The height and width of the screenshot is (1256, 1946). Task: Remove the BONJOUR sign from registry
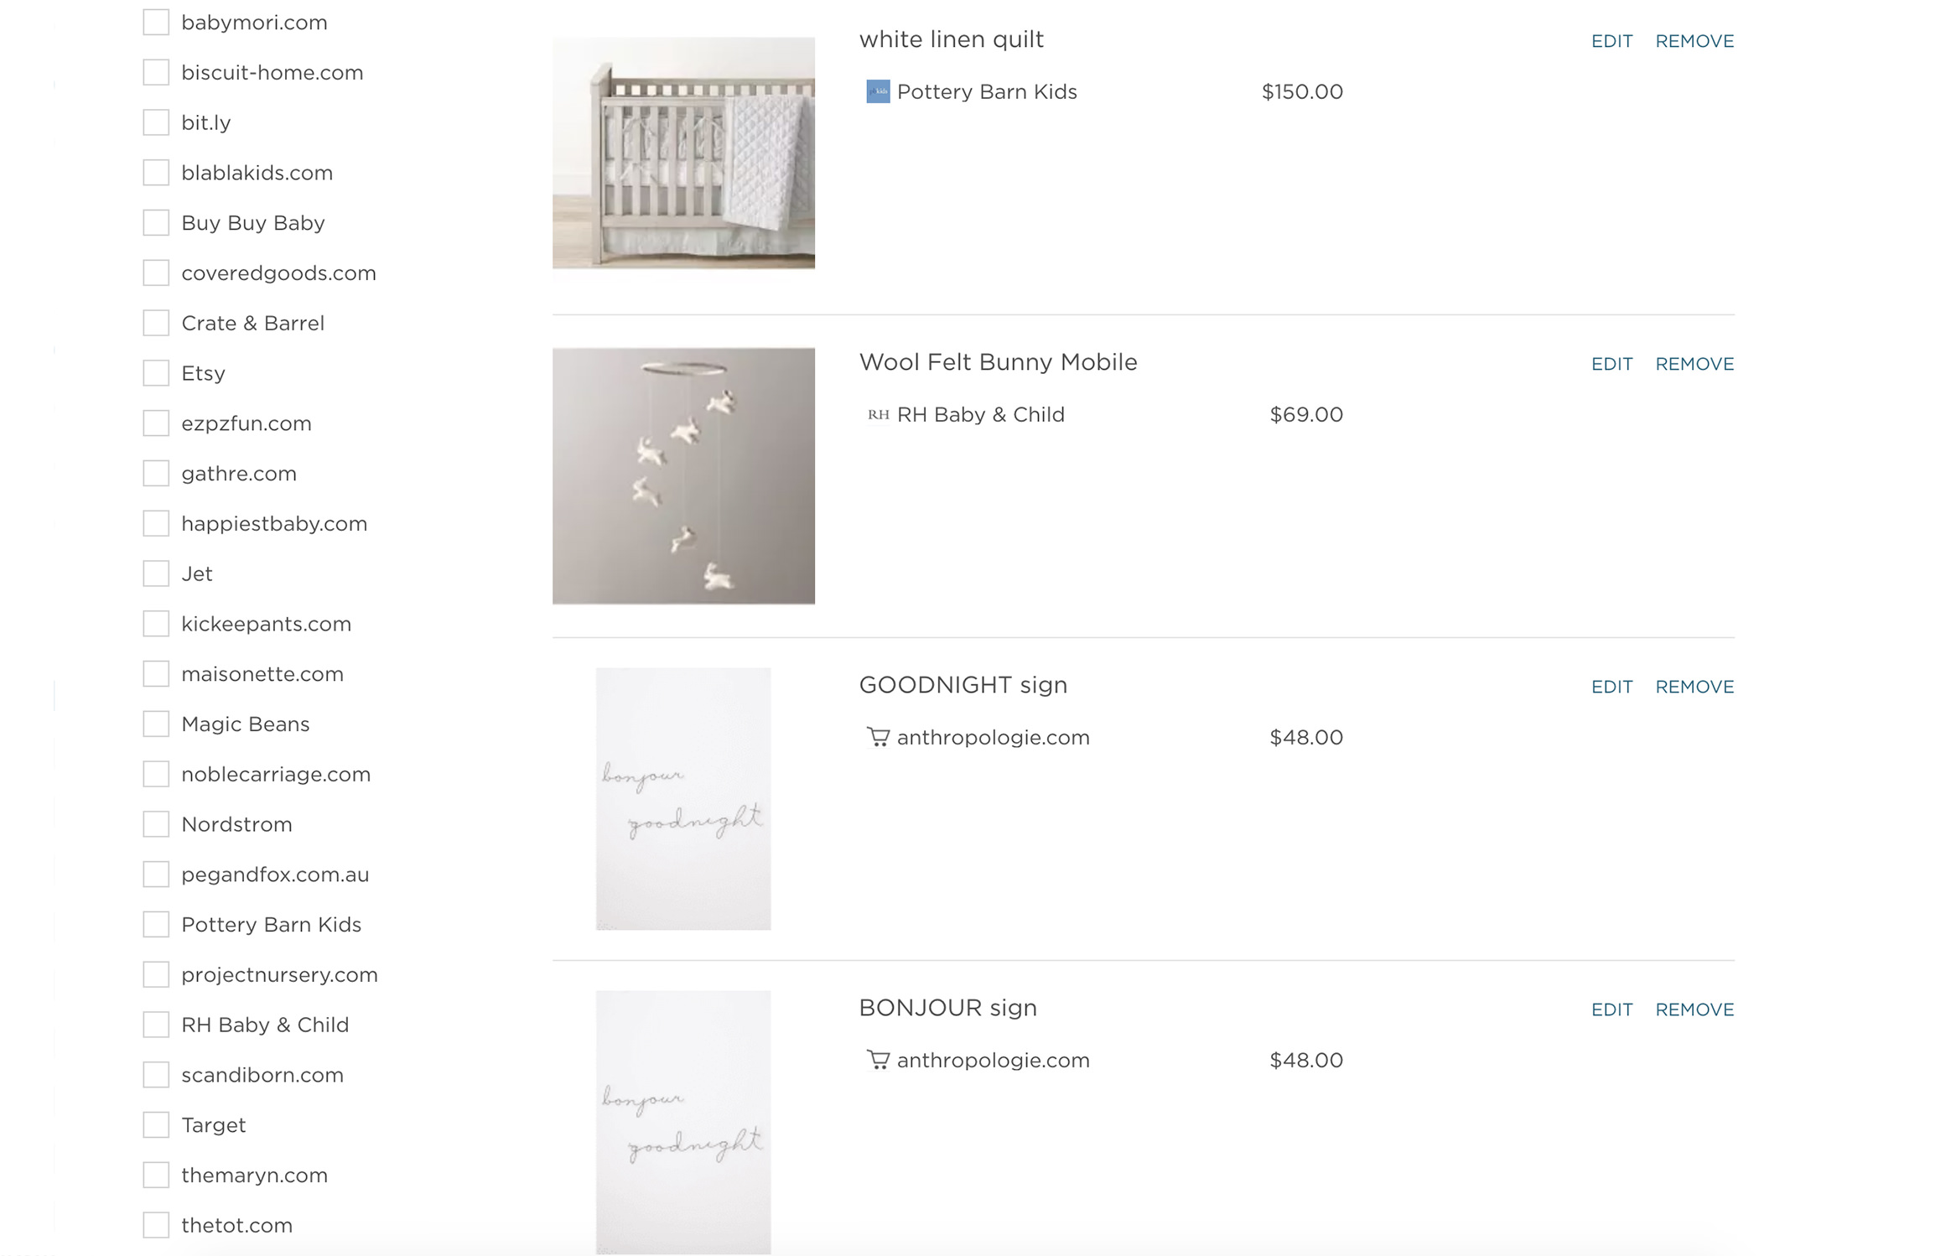tap(1694, 1009)
